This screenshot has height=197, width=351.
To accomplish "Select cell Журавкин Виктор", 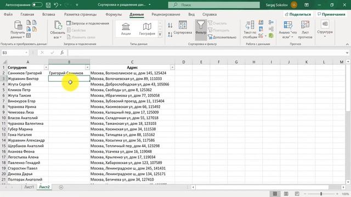I will (28, 79).
